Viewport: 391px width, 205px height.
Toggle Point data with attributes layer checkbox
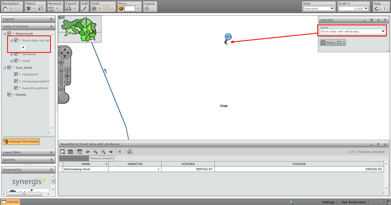16,40
